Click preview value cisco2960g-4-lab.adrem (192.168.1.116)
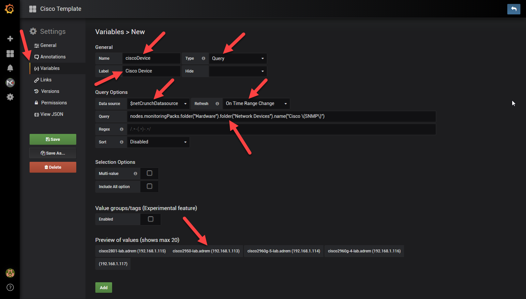This screenshot has width=526, height=299. (364, 251)
